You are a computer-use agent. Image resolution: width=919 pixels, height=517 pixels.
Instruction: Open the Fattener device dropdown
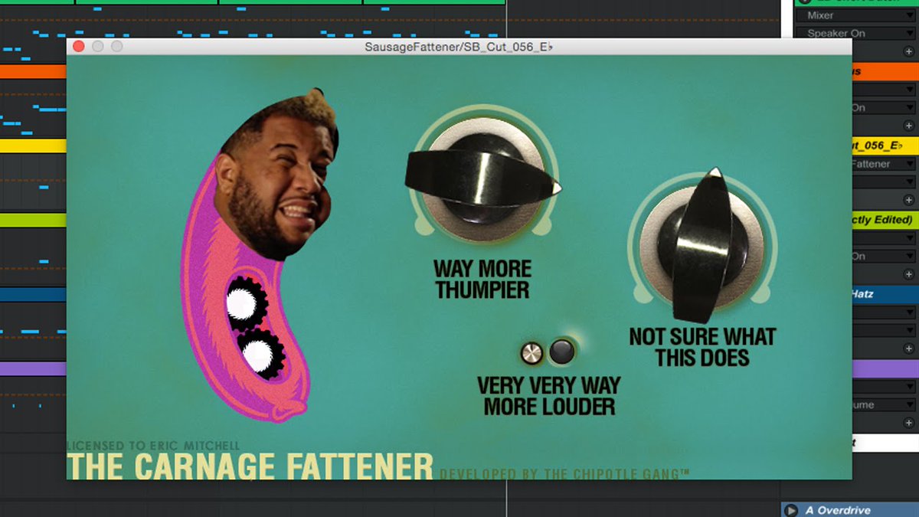pos(885,164)
